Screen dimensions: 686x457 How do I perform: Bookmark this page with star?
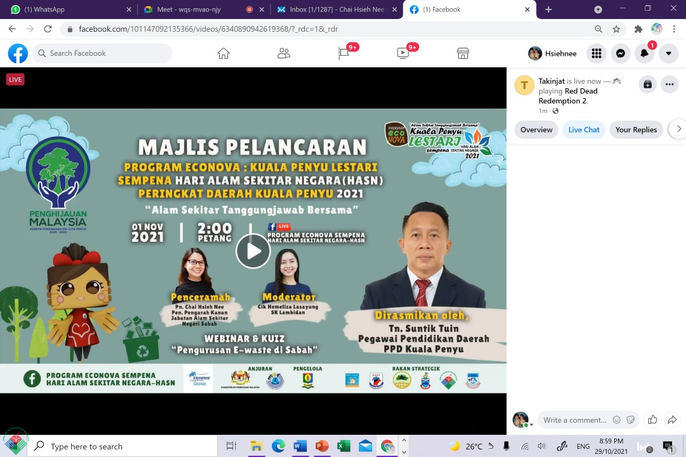coord(616,29)
